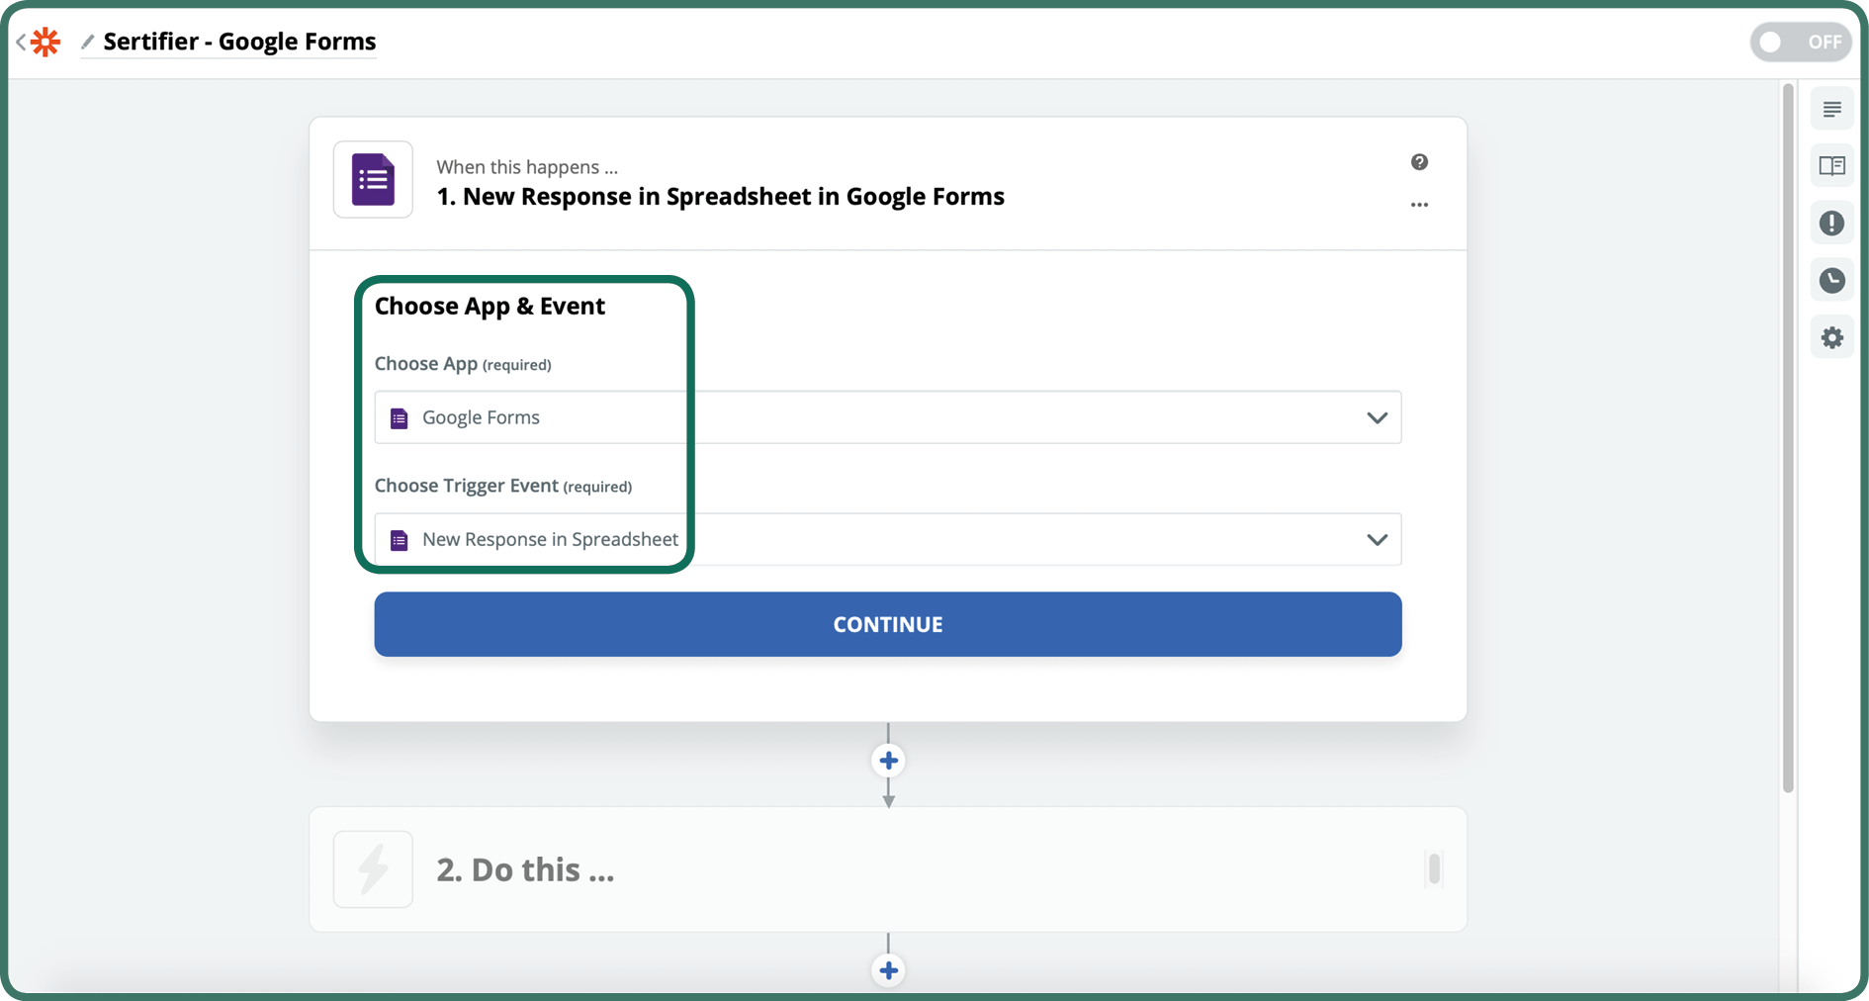Click the lightning bolt action icon

(x=373, y=869)
